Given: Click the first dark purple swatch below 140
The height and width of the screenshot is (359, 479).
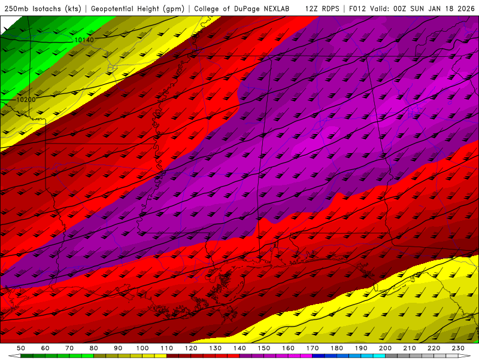Looking at the screenshot, I should coord(245,356).
